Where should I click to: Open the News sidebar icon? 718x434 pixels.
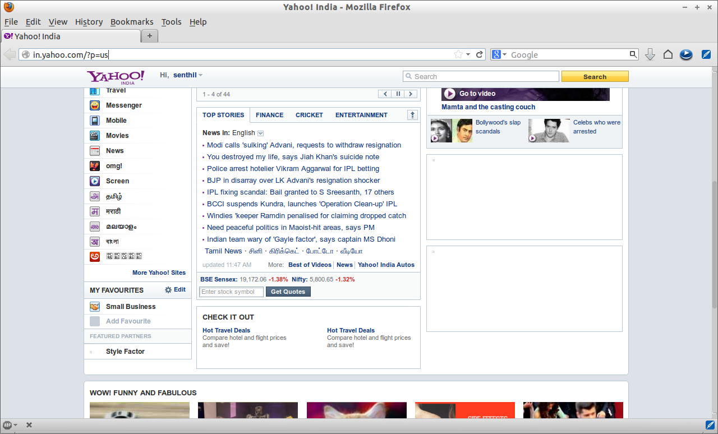click(x=95, y=151)
